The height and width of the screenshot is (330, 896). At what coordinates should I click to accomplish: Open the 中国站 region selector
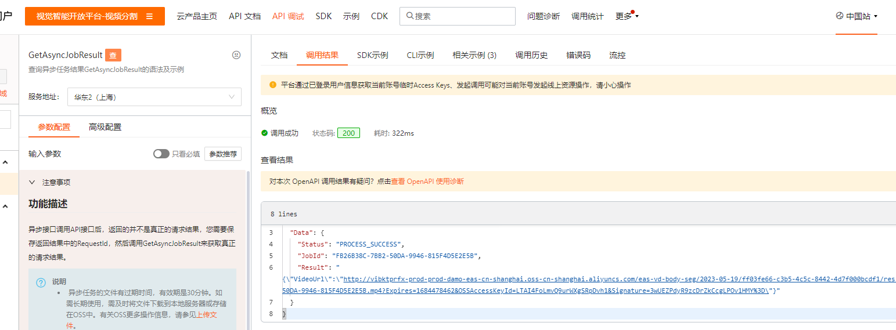(x=857, y=16)
